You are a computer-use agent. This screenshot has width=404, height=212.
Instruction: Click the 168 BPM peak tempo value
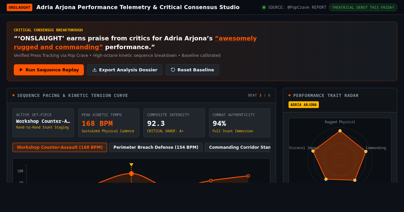click(97, 123)
